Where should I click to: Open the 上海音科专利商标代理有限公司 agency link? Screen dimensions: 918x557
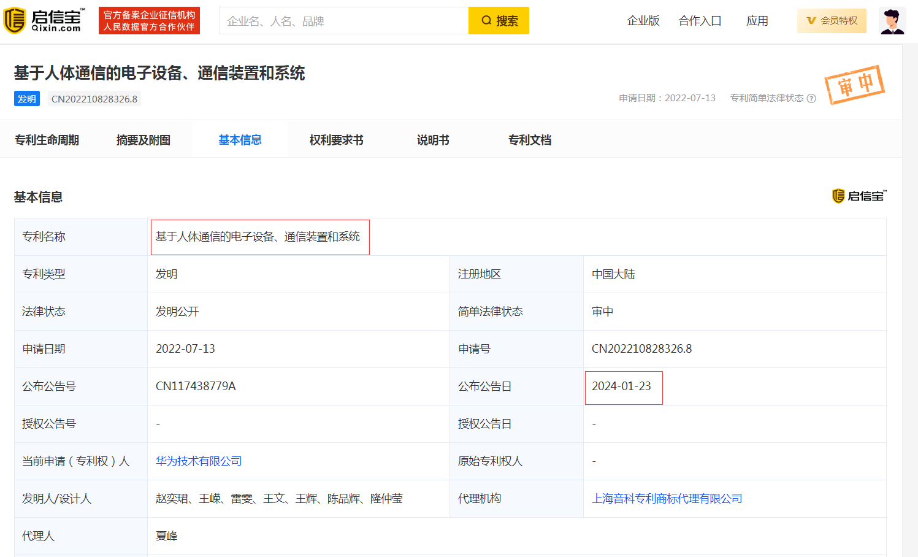(667, 499)
